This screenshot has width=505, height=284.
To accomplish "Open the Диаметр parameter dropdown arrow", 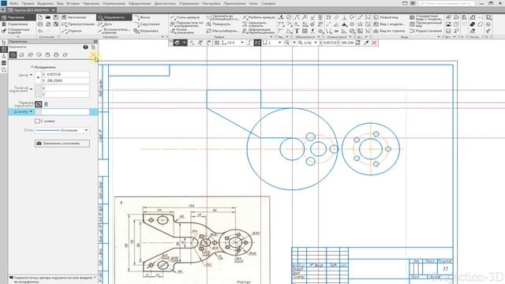I will pyautogui.click(x=31, y=112).
